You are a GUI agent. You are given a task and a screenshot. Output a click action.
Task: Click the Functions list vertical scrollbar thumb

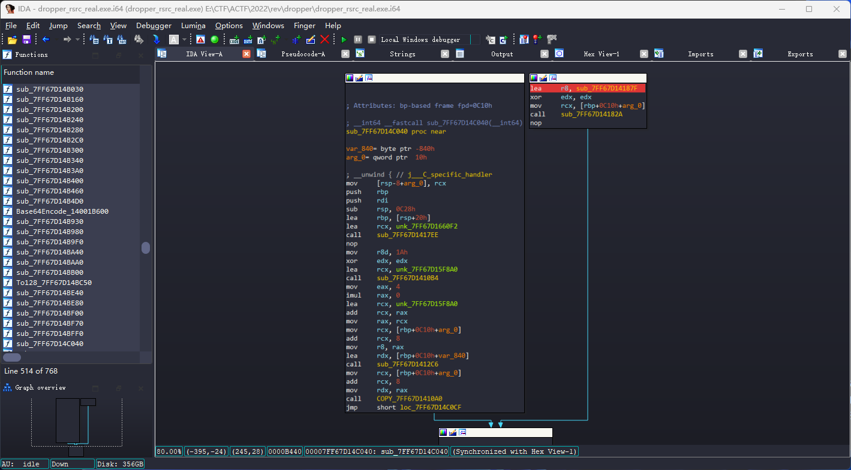pos(146,248)
